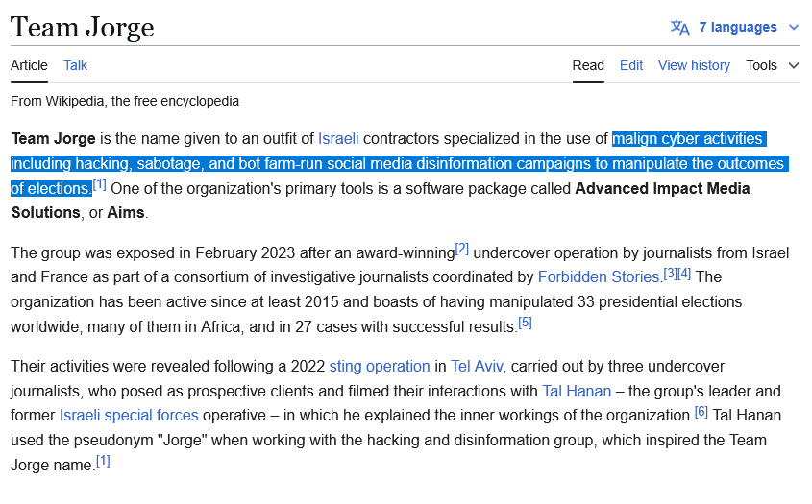Select the Read tab
The width and height of the screenshot is (812, 504).
588,65
